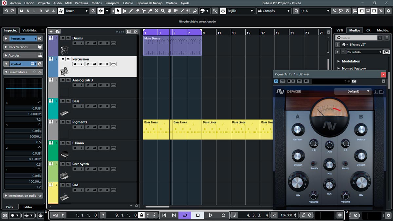Open the 1/16 quantize preset dropdown

315,11
